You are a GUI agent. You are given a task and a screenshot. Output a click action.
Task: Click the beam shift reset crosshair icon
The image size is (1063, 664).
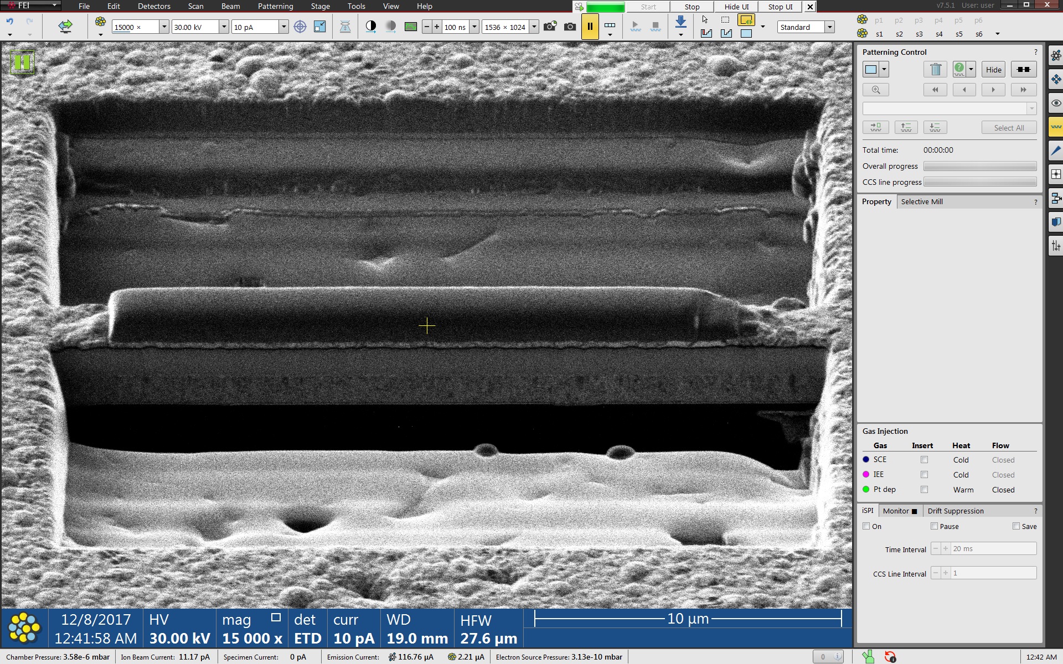pos(300,27)
